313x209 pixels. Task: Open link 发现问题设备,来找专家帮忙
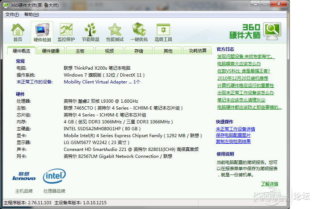tap(246, 57)
